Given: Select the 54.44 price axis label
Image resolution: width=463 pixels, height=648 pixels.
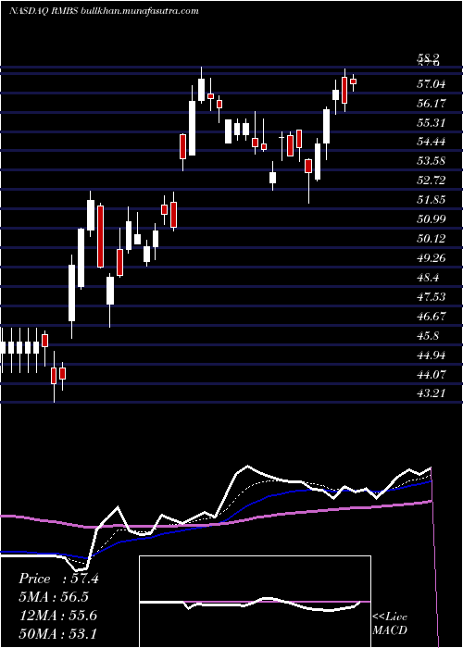Looking at the screenshot, I should pos(432,142).
